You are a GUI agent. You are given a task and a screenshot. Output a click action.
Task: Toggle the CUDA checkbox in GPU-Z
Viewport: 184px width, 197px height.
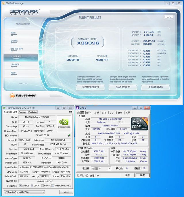(x=32, y=186)
